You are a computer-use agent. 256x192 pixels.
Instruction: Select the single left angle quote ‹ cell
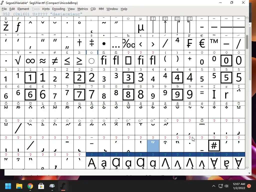point(141,44)
